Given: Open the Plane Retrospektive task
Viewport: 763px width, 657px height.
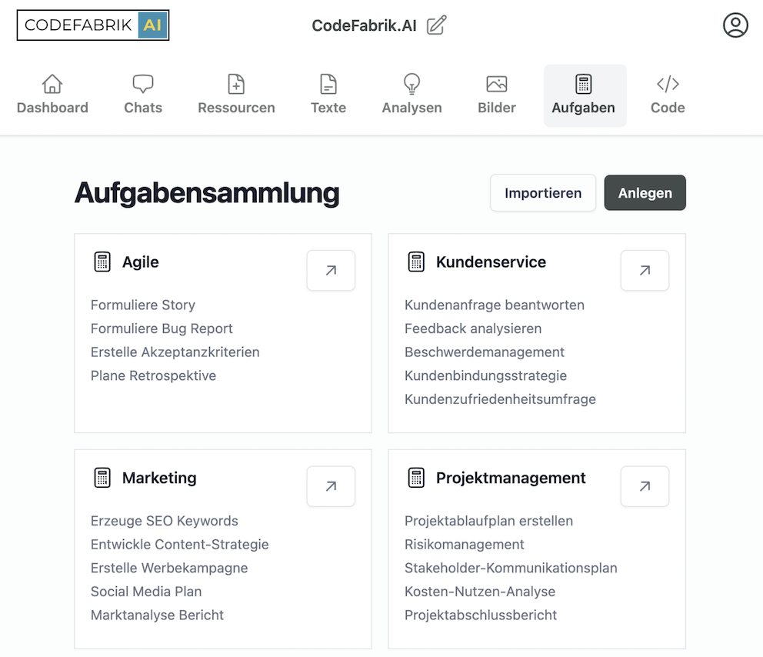Looking at the screenshot, I should coord(153,375).
